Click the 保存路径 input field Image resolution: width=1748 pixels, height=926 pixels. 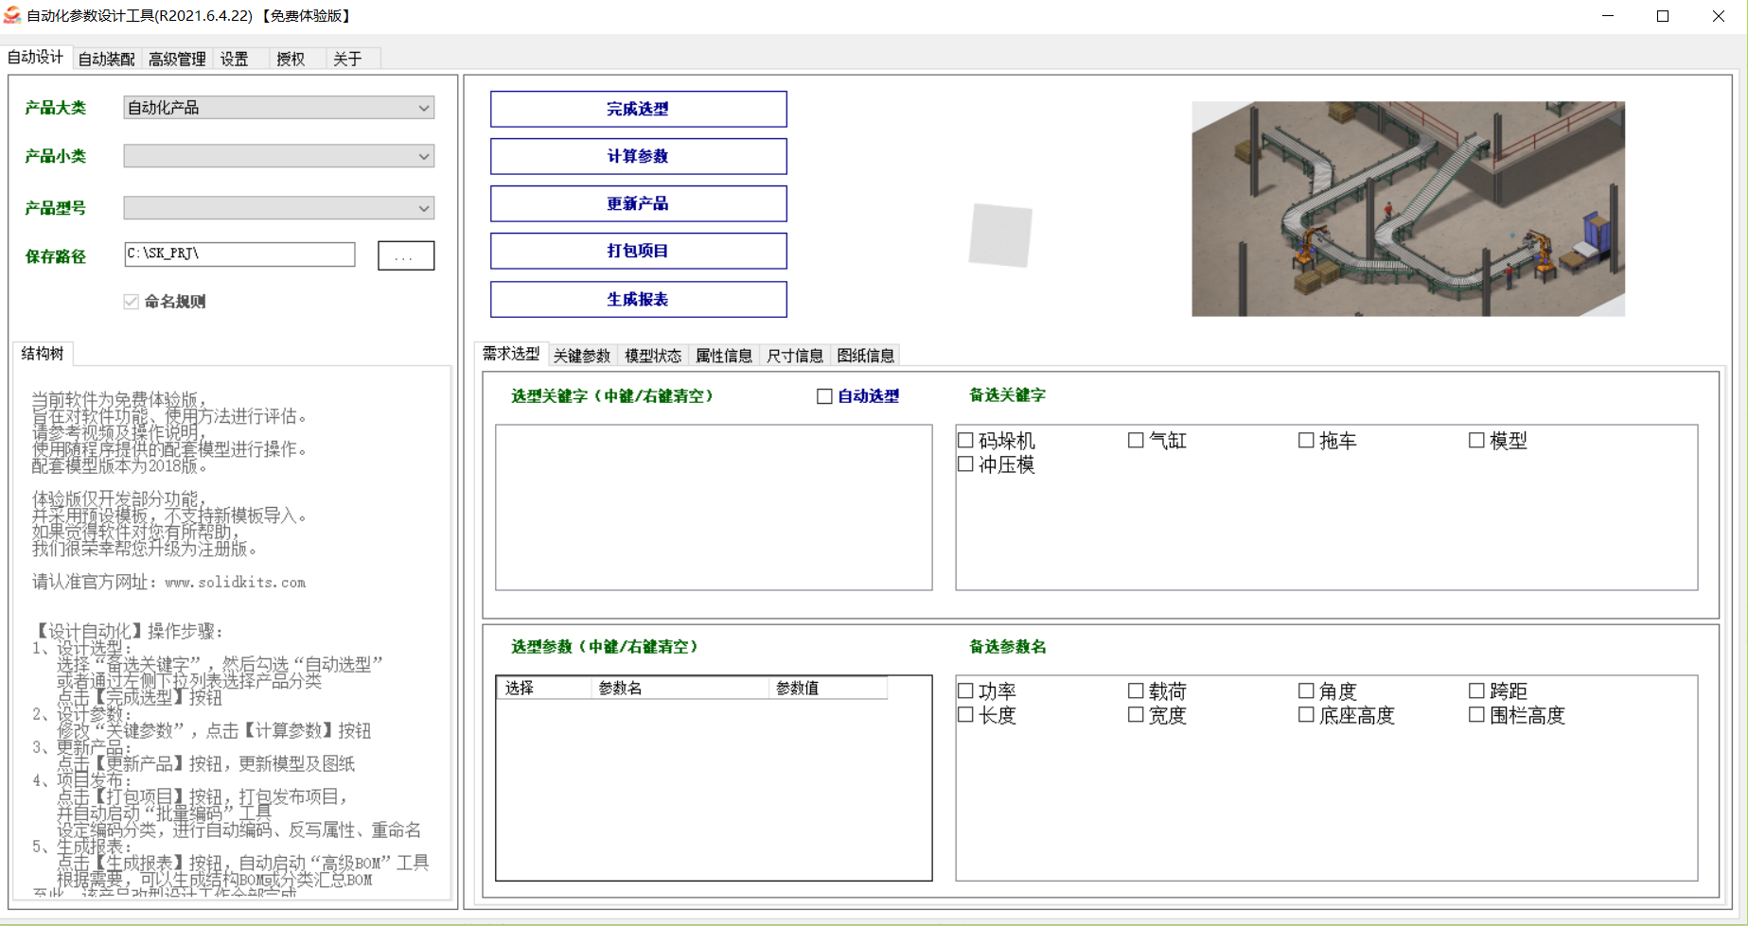tap(239, 253)
